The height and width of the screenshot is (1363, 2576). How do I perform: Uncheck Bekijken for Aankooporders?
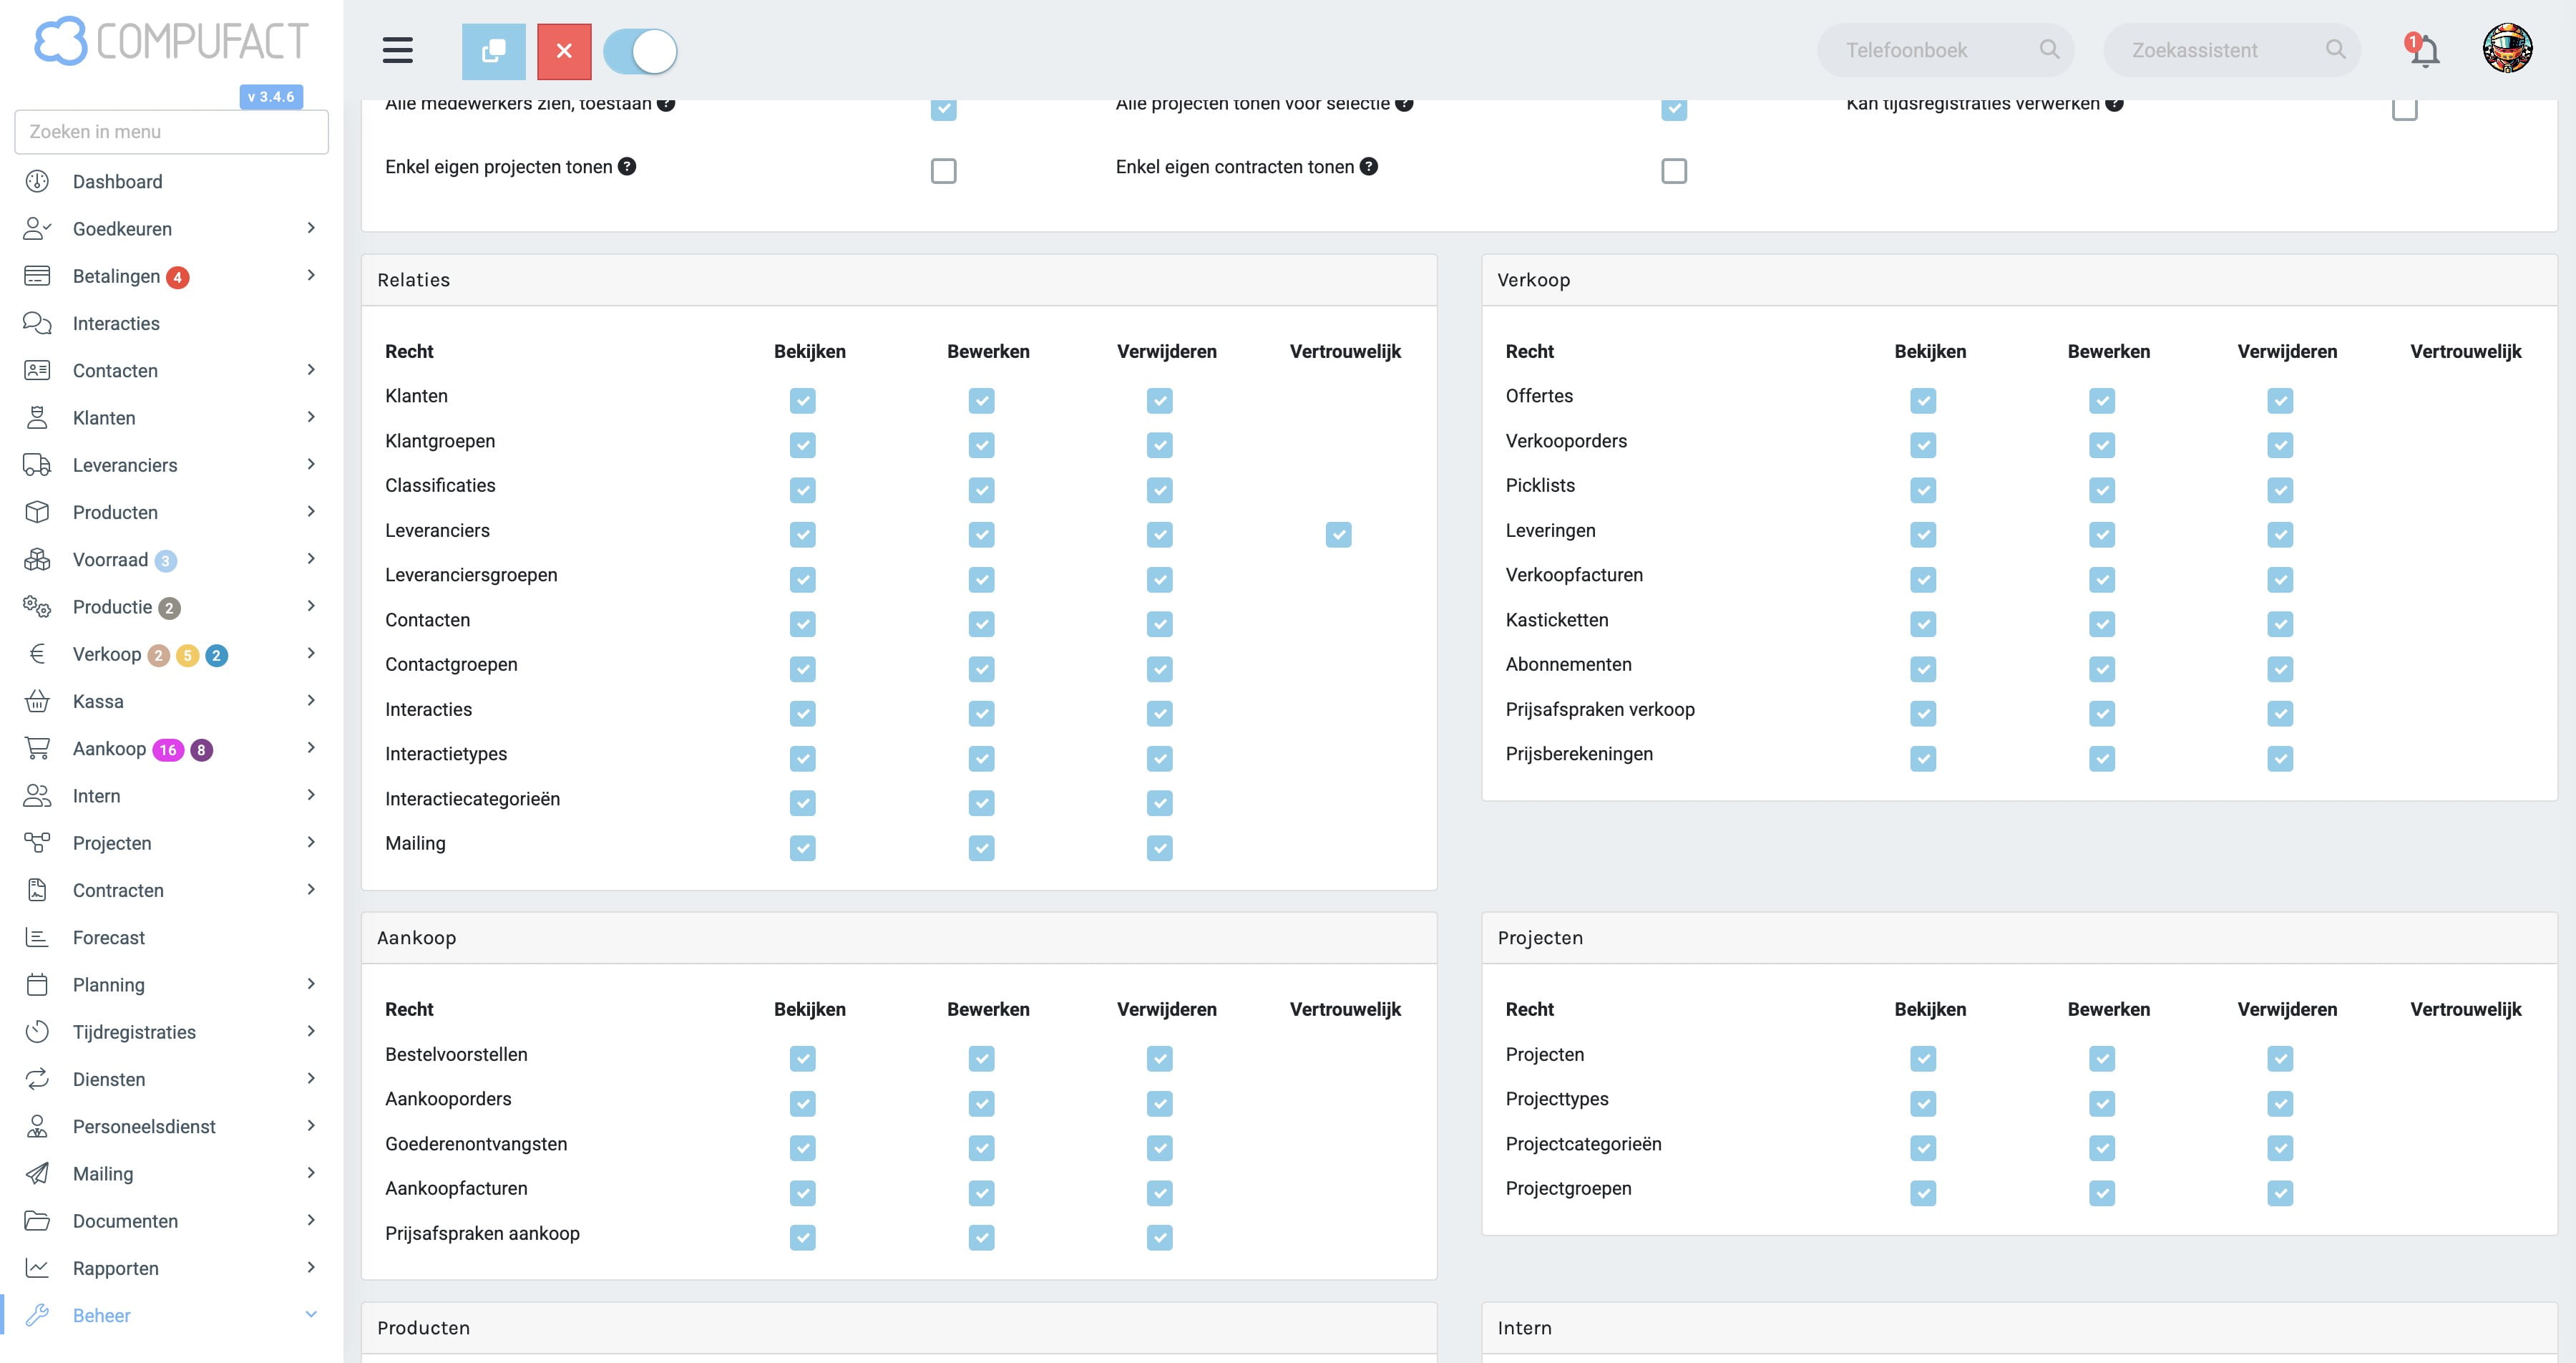point(802,1103)
